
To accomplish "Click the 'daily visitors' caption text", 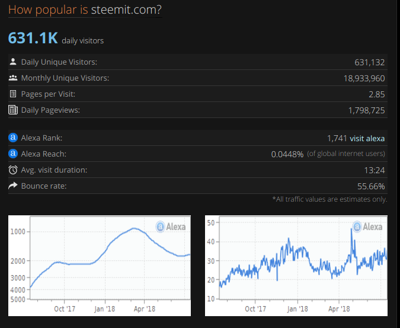I will click(x=82, y=41).
